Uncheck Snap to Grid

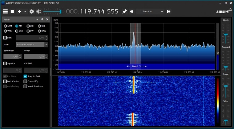coord(25,76)
